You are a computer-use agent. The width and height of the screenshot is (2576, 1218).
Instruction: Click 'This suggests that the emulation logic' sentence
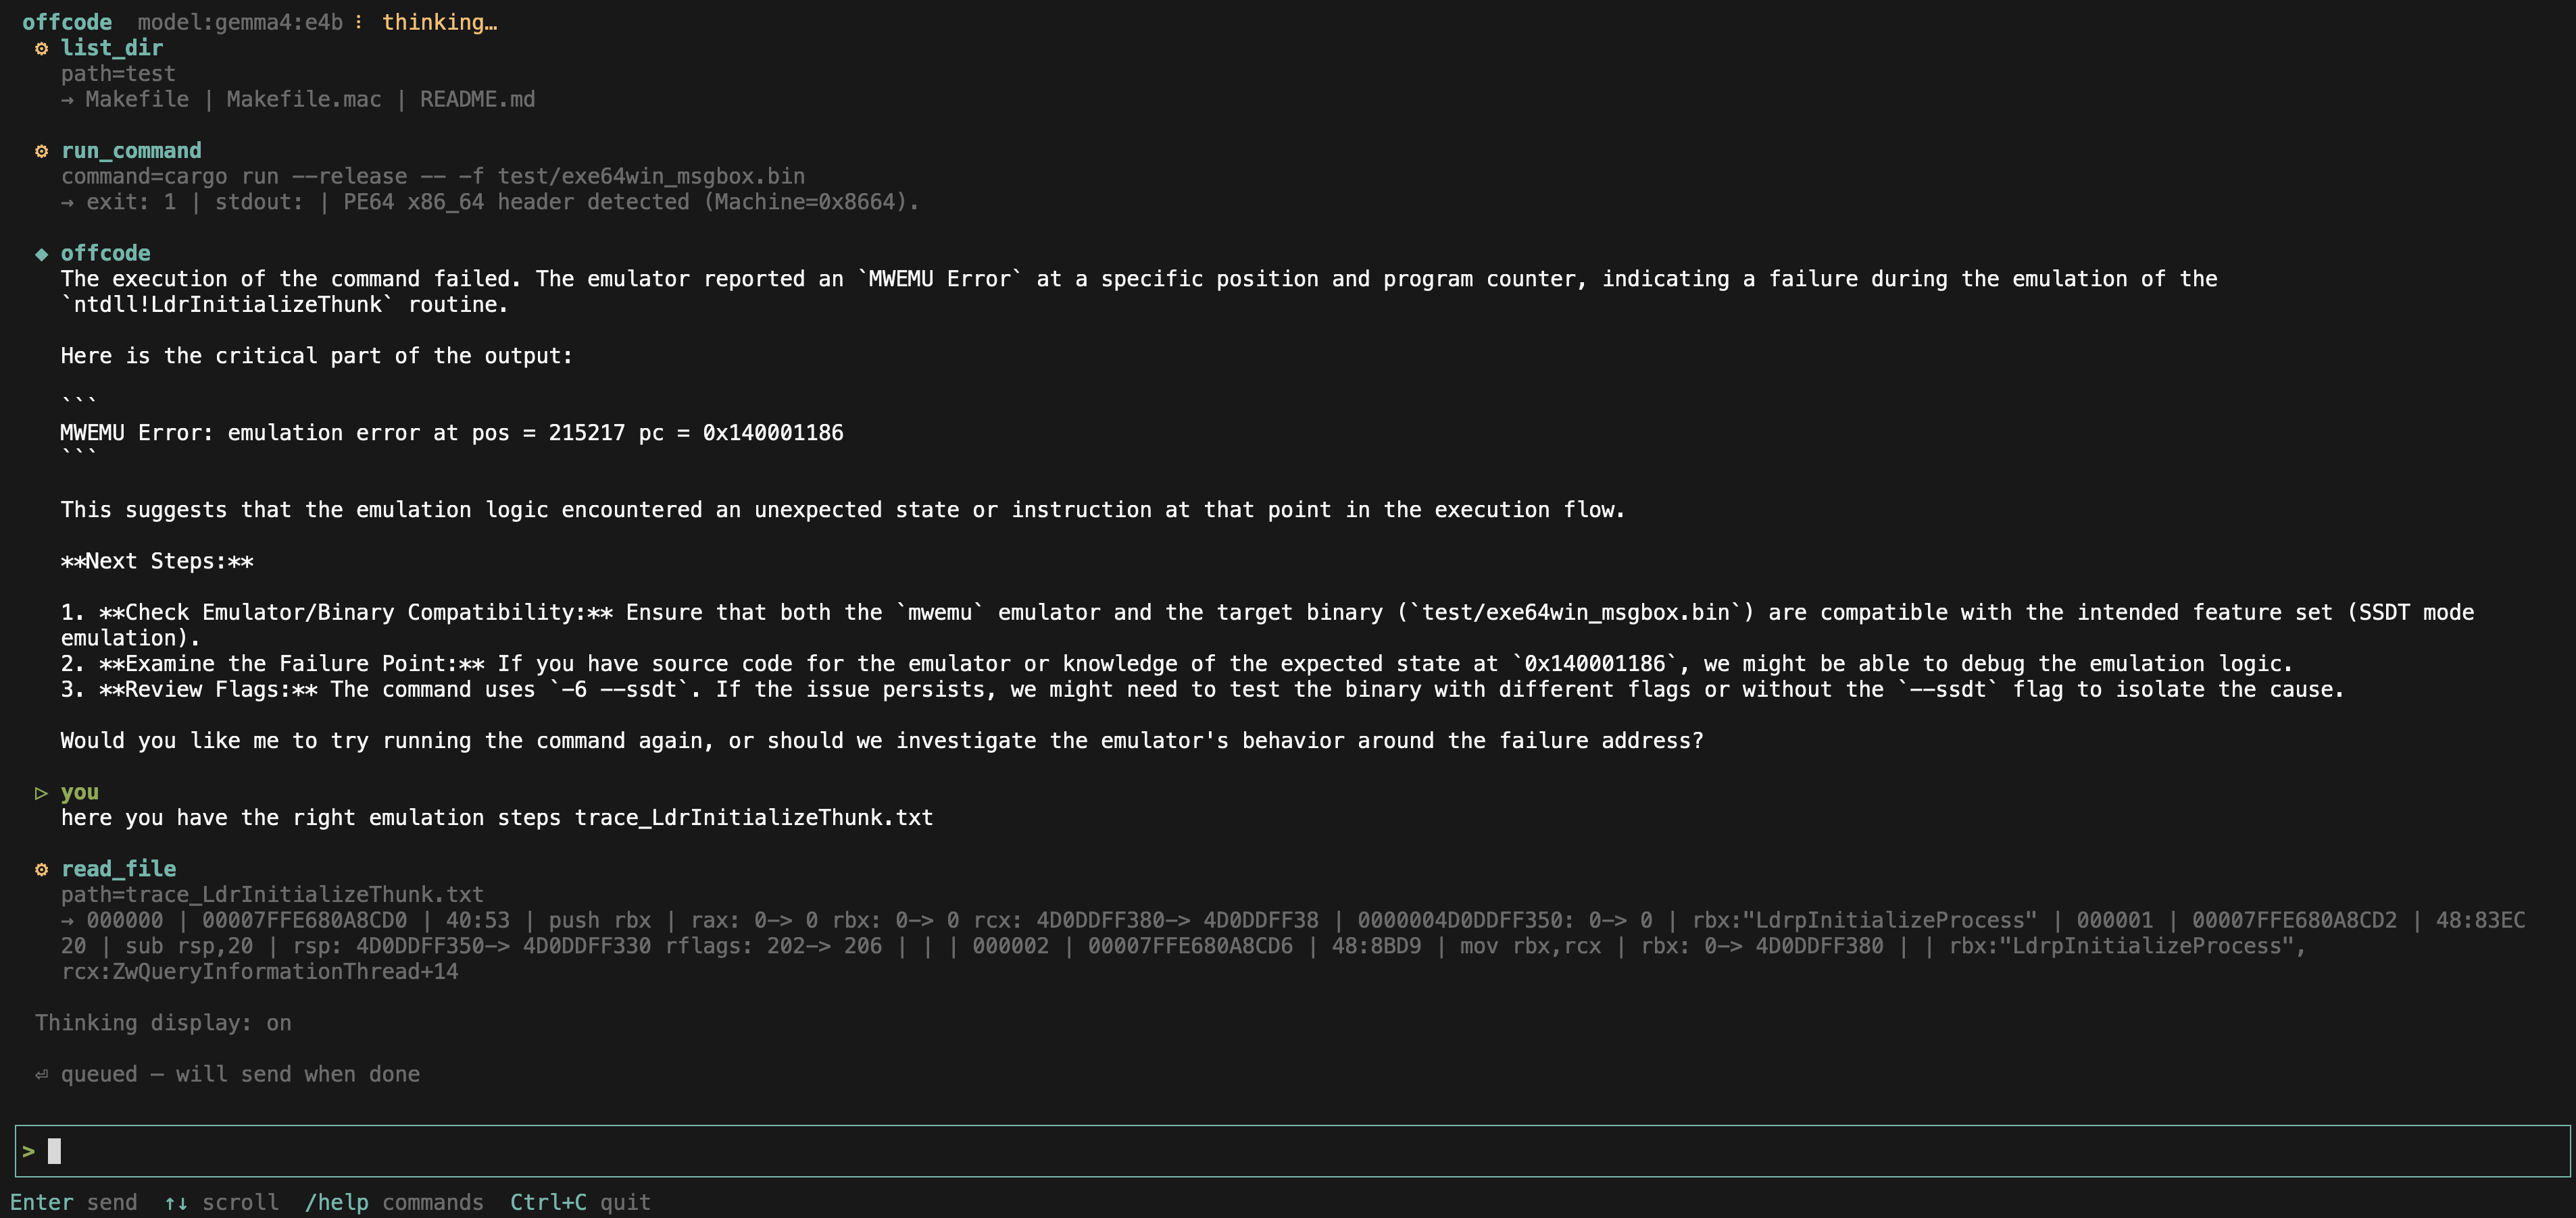point(843,510)
